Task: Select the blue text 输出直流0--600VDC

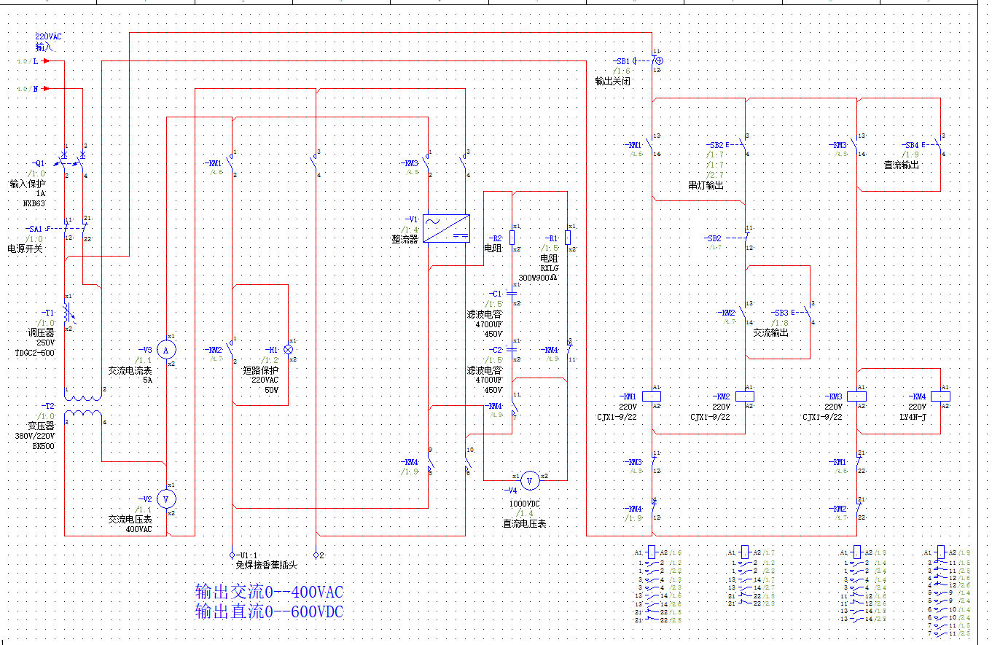Action: (x=268, y=611)
